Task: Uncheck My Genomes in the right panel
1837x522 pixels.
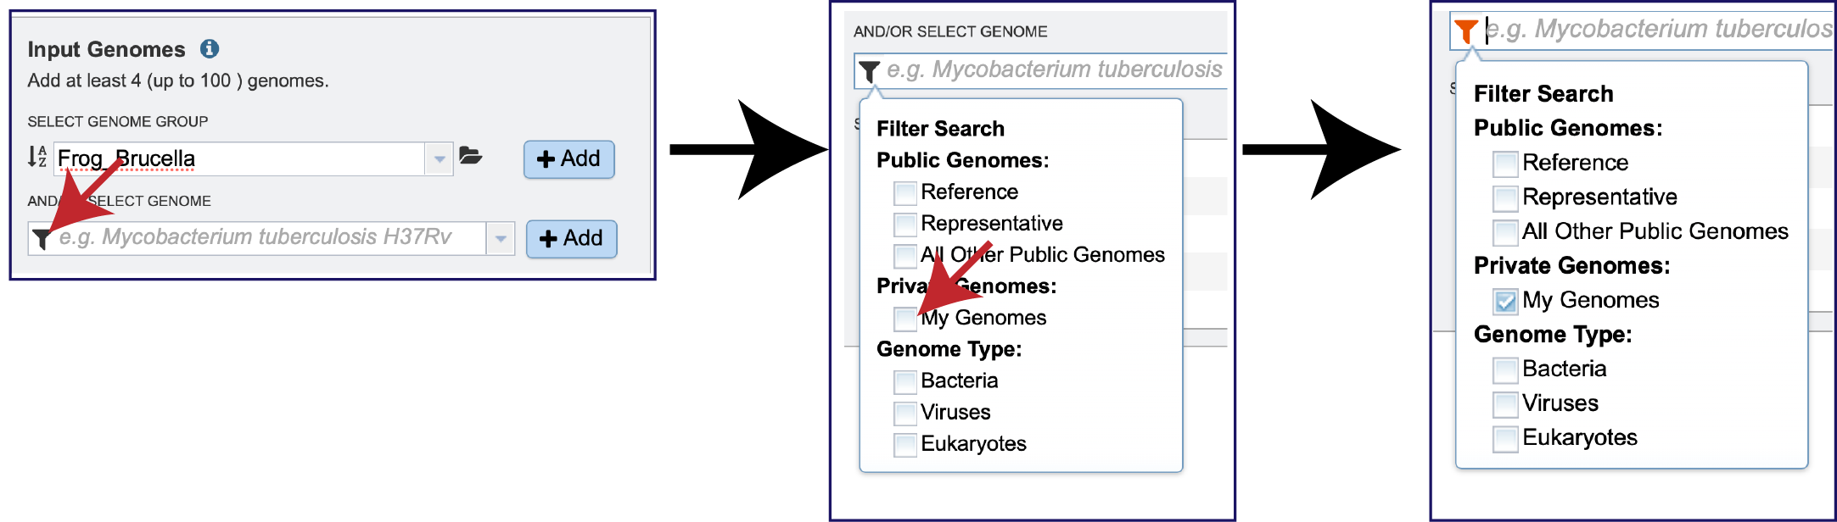Action: pos(1505,301)
